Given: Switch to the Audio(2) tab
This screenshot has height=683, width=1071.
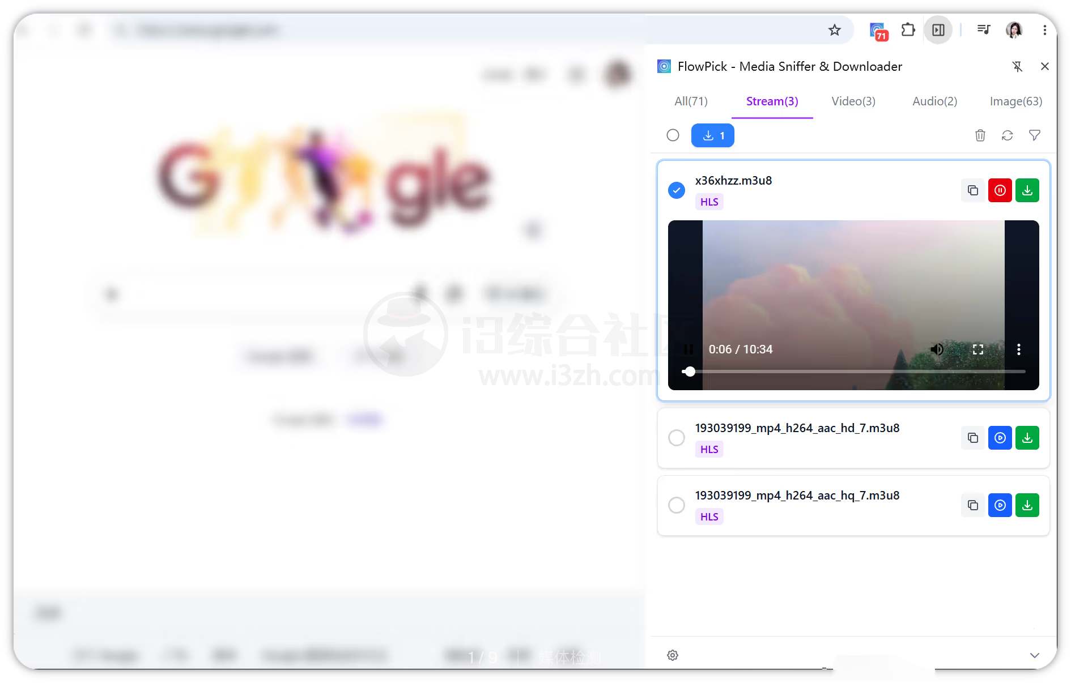Looking at the screenshot, I should pyautogui.click(x=934, y=101).
